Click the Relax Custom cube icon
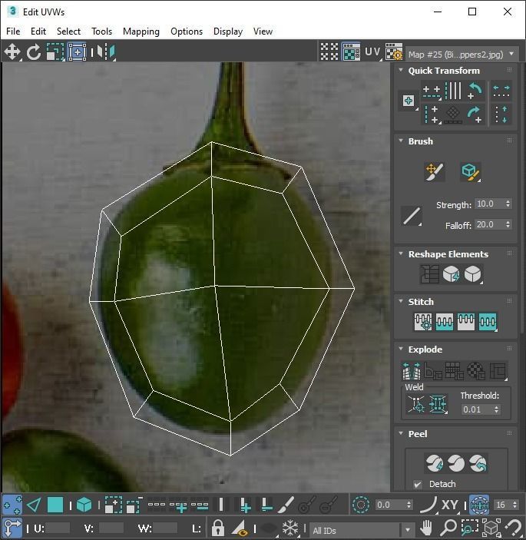Viewport: 526px width, 540px height. [x=473, y=274]
